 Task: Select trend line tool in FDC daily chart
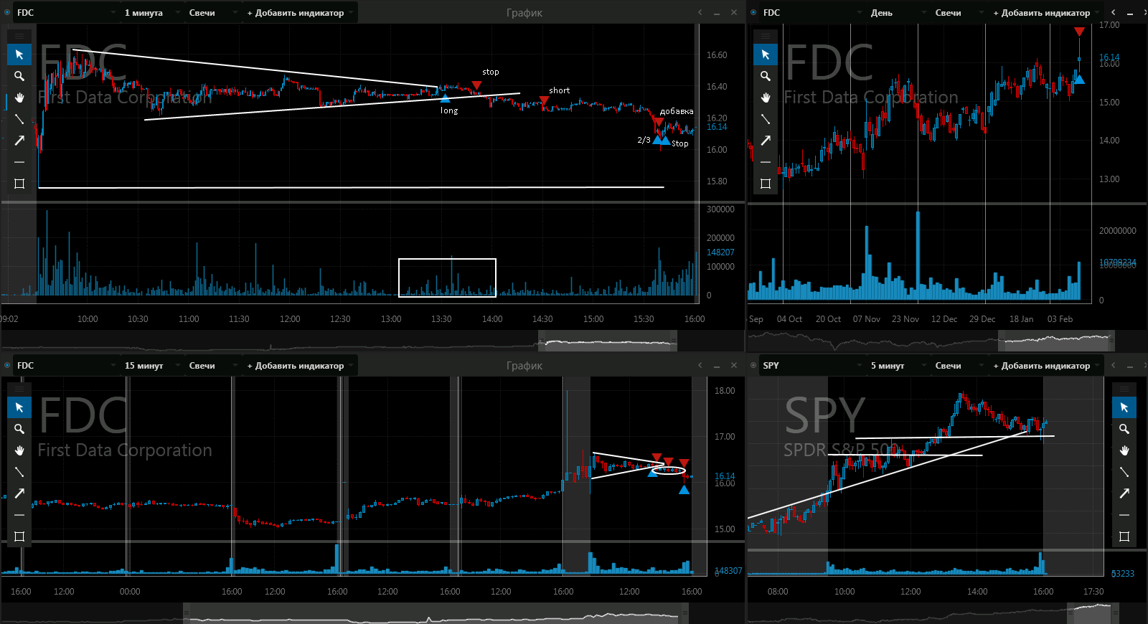point(766,119)
